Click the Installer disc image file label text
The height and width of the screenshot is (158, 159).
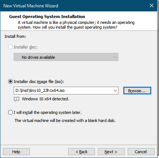pyautogui.click(x=39, y=82)
